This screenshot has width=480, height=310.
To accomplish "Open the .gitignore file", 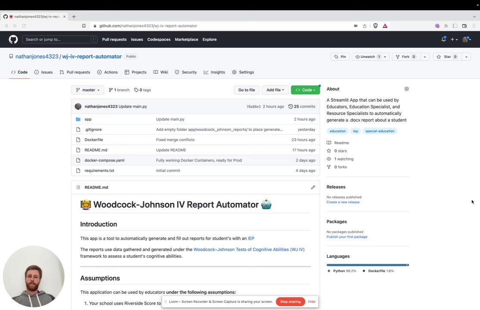I will pos(93,130).
